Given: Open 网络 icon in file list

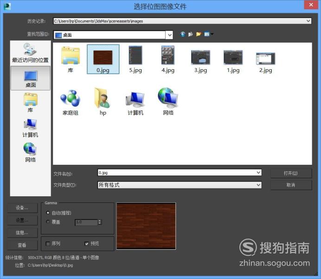Looking at the screenshot, I should (x=168, y=102).
